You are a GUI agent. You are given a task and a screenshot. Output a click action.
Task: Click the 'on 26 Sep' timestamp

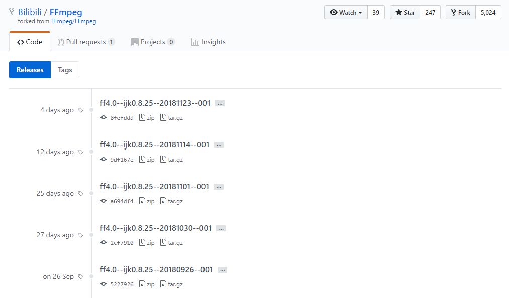point(58,277)
